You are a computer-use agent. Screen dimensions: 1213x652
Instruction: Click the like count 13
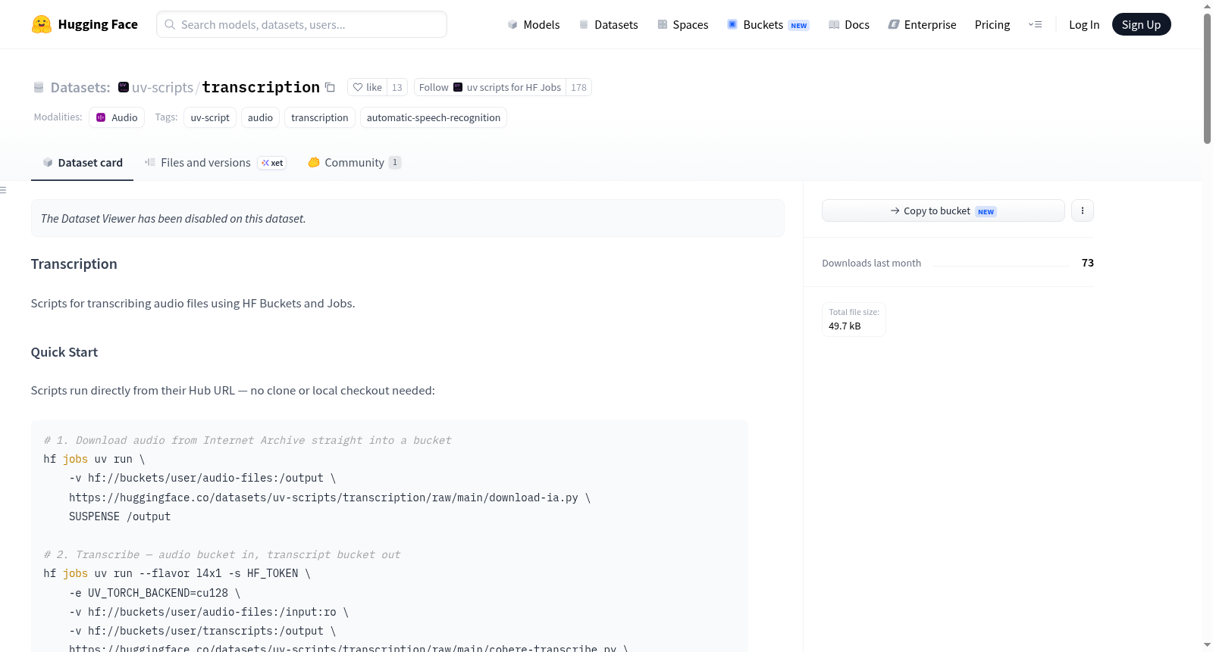tap(396, 87)
